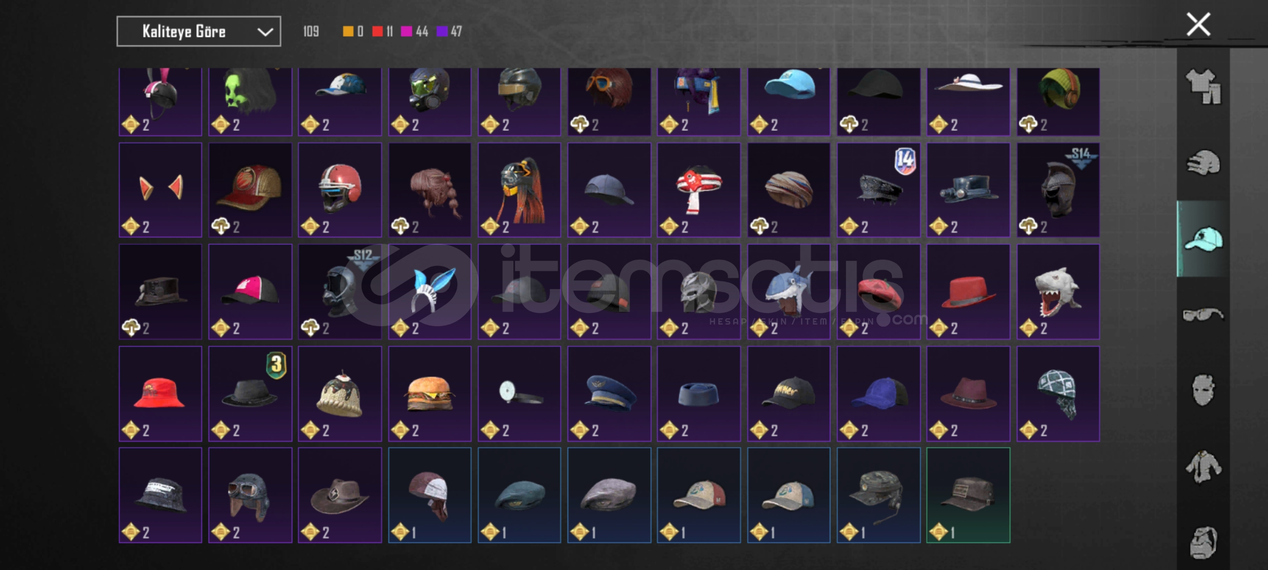This screenshot has height=570, width=1268.
Task: Select the fox ears headwear item
Action: point(161,190)
